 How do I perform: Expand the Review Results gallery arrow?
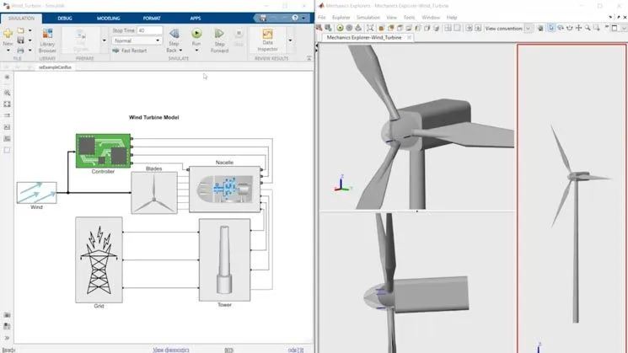point(291,40)
